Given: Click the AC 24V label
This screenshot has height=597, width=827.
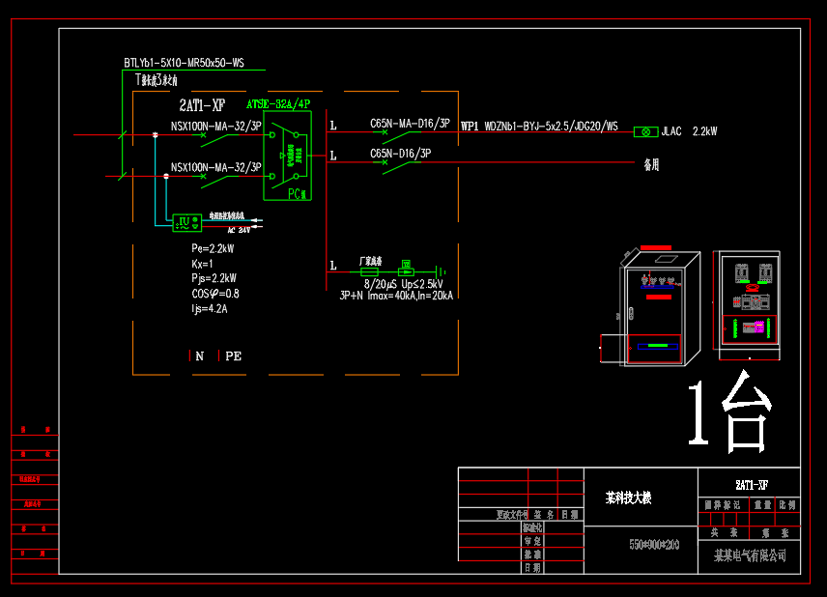Looking at the screenshot, I should click(239, 230).
